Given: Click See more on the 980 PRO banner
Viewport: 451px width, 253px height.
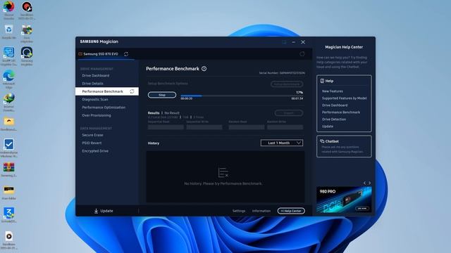Looking at the screenshot, I should [x=362, y=209].
